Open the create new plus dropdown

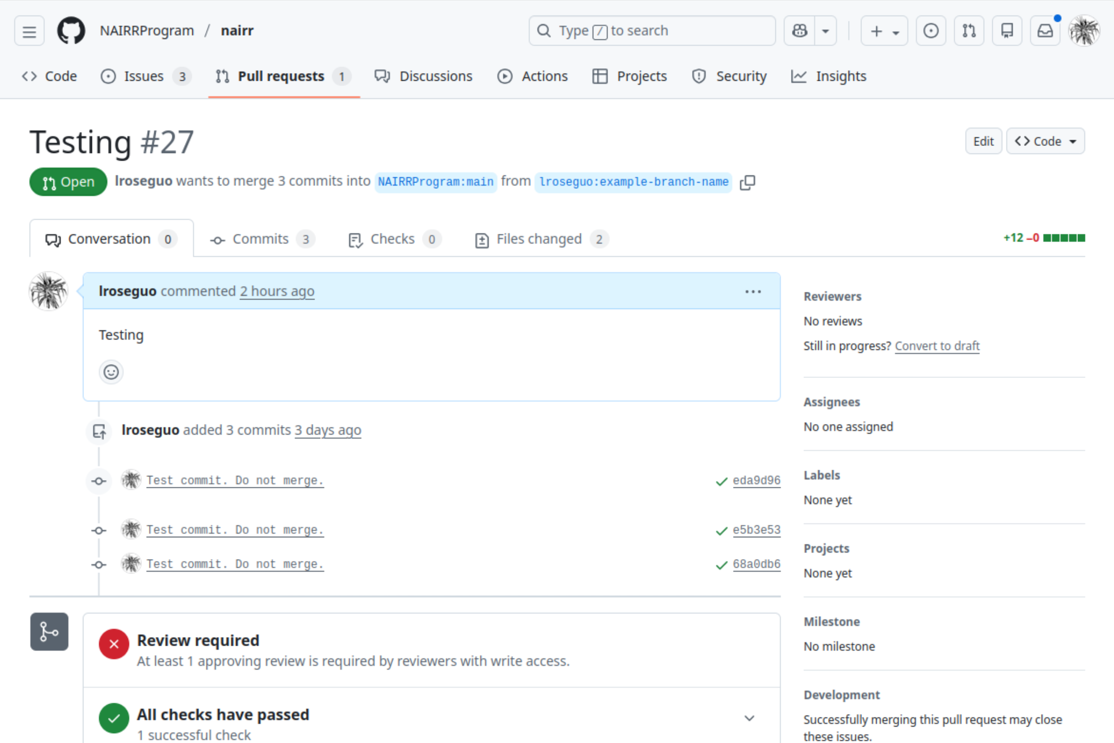884,31
